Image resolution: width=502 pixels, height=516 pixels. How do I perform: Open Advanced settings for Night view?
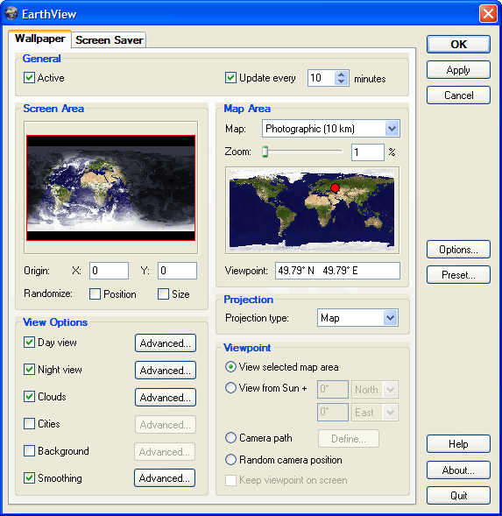tap(166, 371)
